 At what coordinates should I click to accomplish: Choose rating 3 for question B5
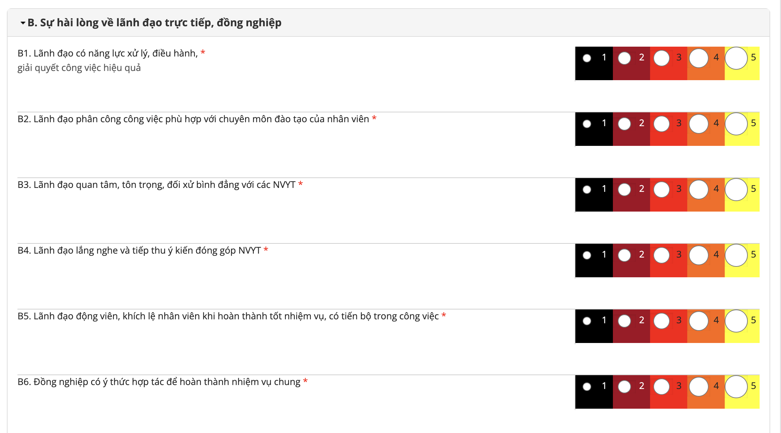coord(662,321)
